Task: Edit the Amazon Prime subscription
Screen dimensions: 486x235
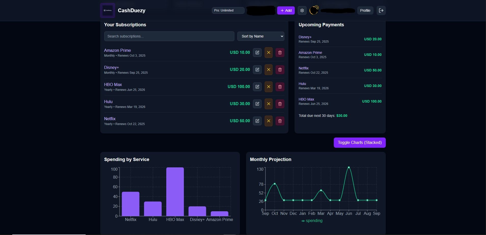Action: coord(257,53)
